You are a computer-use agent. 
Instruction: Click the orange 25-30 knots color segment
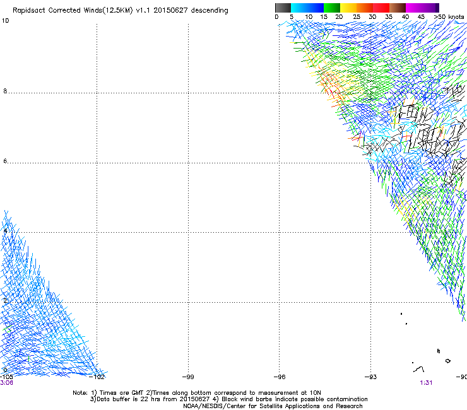[365, 8]
